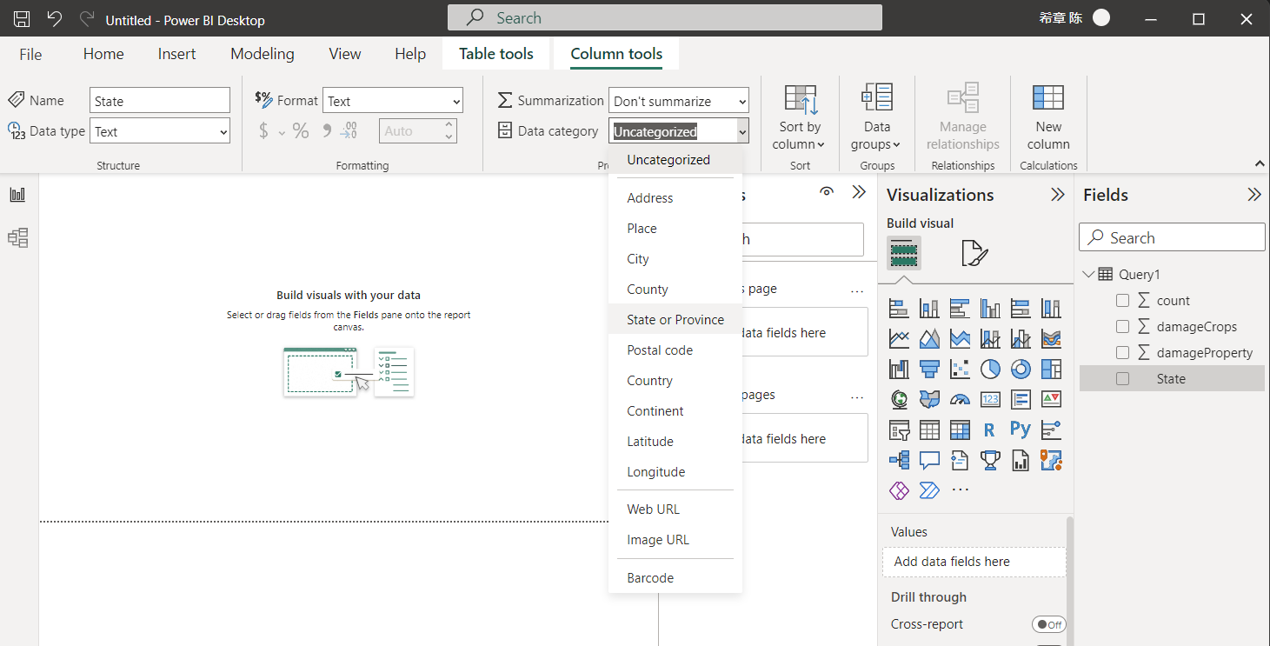Select the Power Apps visual
Image resolution: width=1270 pixels, height=646 pixels.
899,490
